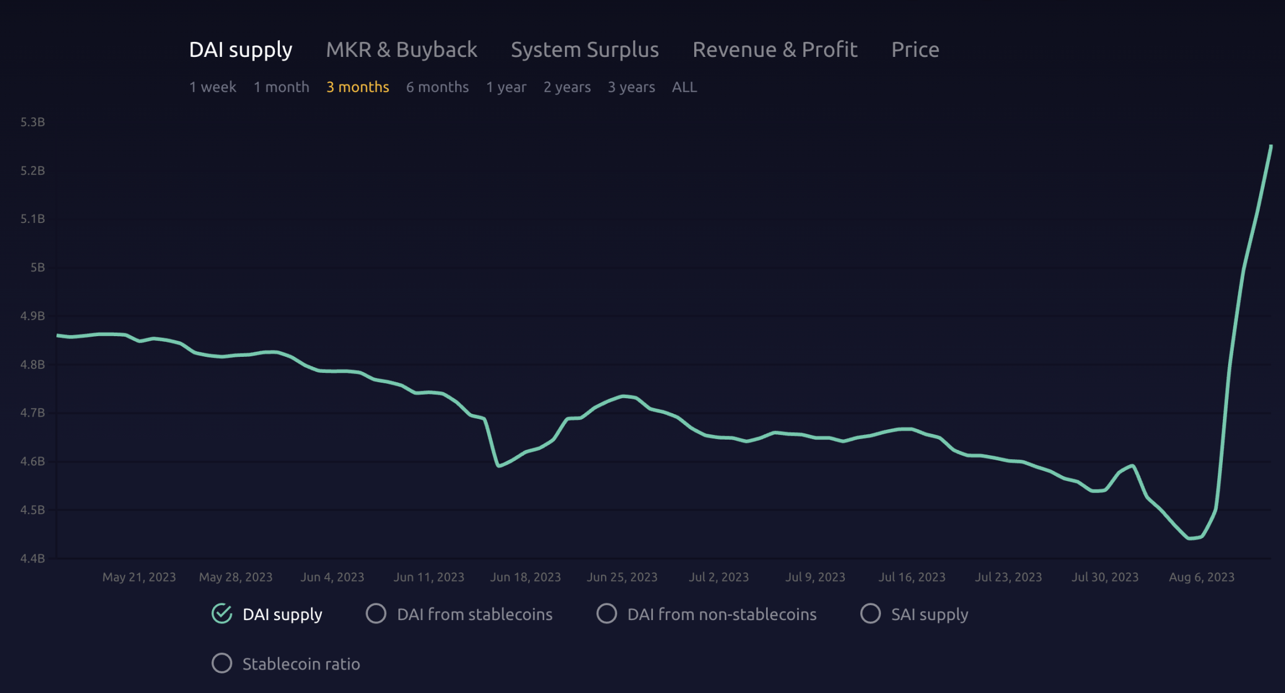Set the range to 2 years
Viewport: 1285px width, 693px height.
click(567, 87)
